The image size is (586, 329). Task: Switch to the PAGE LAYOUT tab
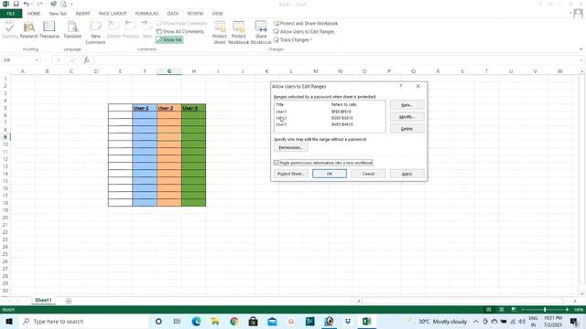113,14
